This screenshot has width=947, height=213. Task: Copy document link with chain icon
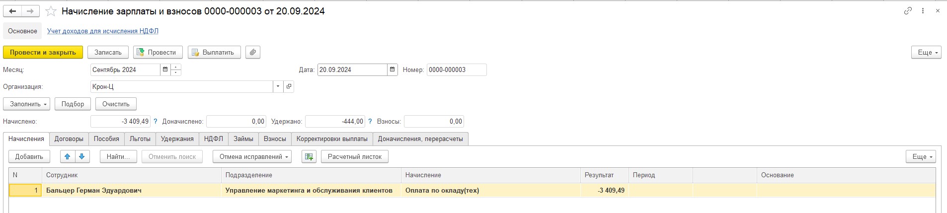(908, 10)
